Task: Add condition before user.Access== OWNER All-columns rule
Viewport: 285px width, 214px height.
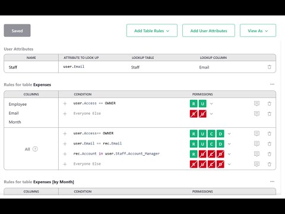Action: [65, 134]
